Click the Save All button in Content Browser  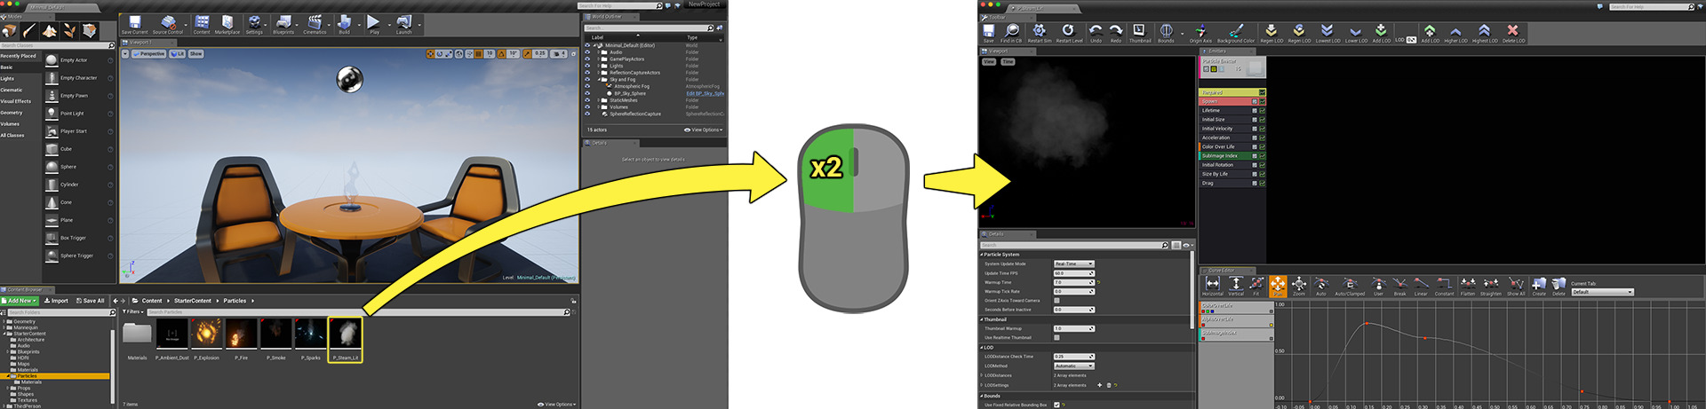tap(91, 301)
